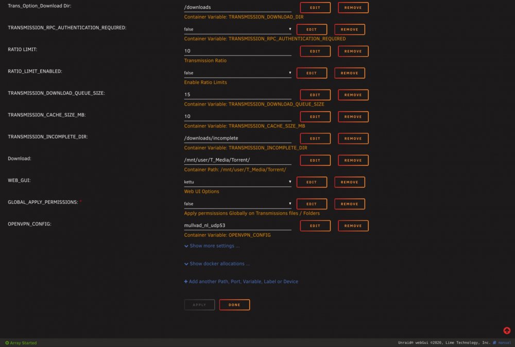Edit TRANSMISSION_INCOMPLETE_DIR variable
The image size is (515, 347).
pyautogui.click(x=315, y=138)
